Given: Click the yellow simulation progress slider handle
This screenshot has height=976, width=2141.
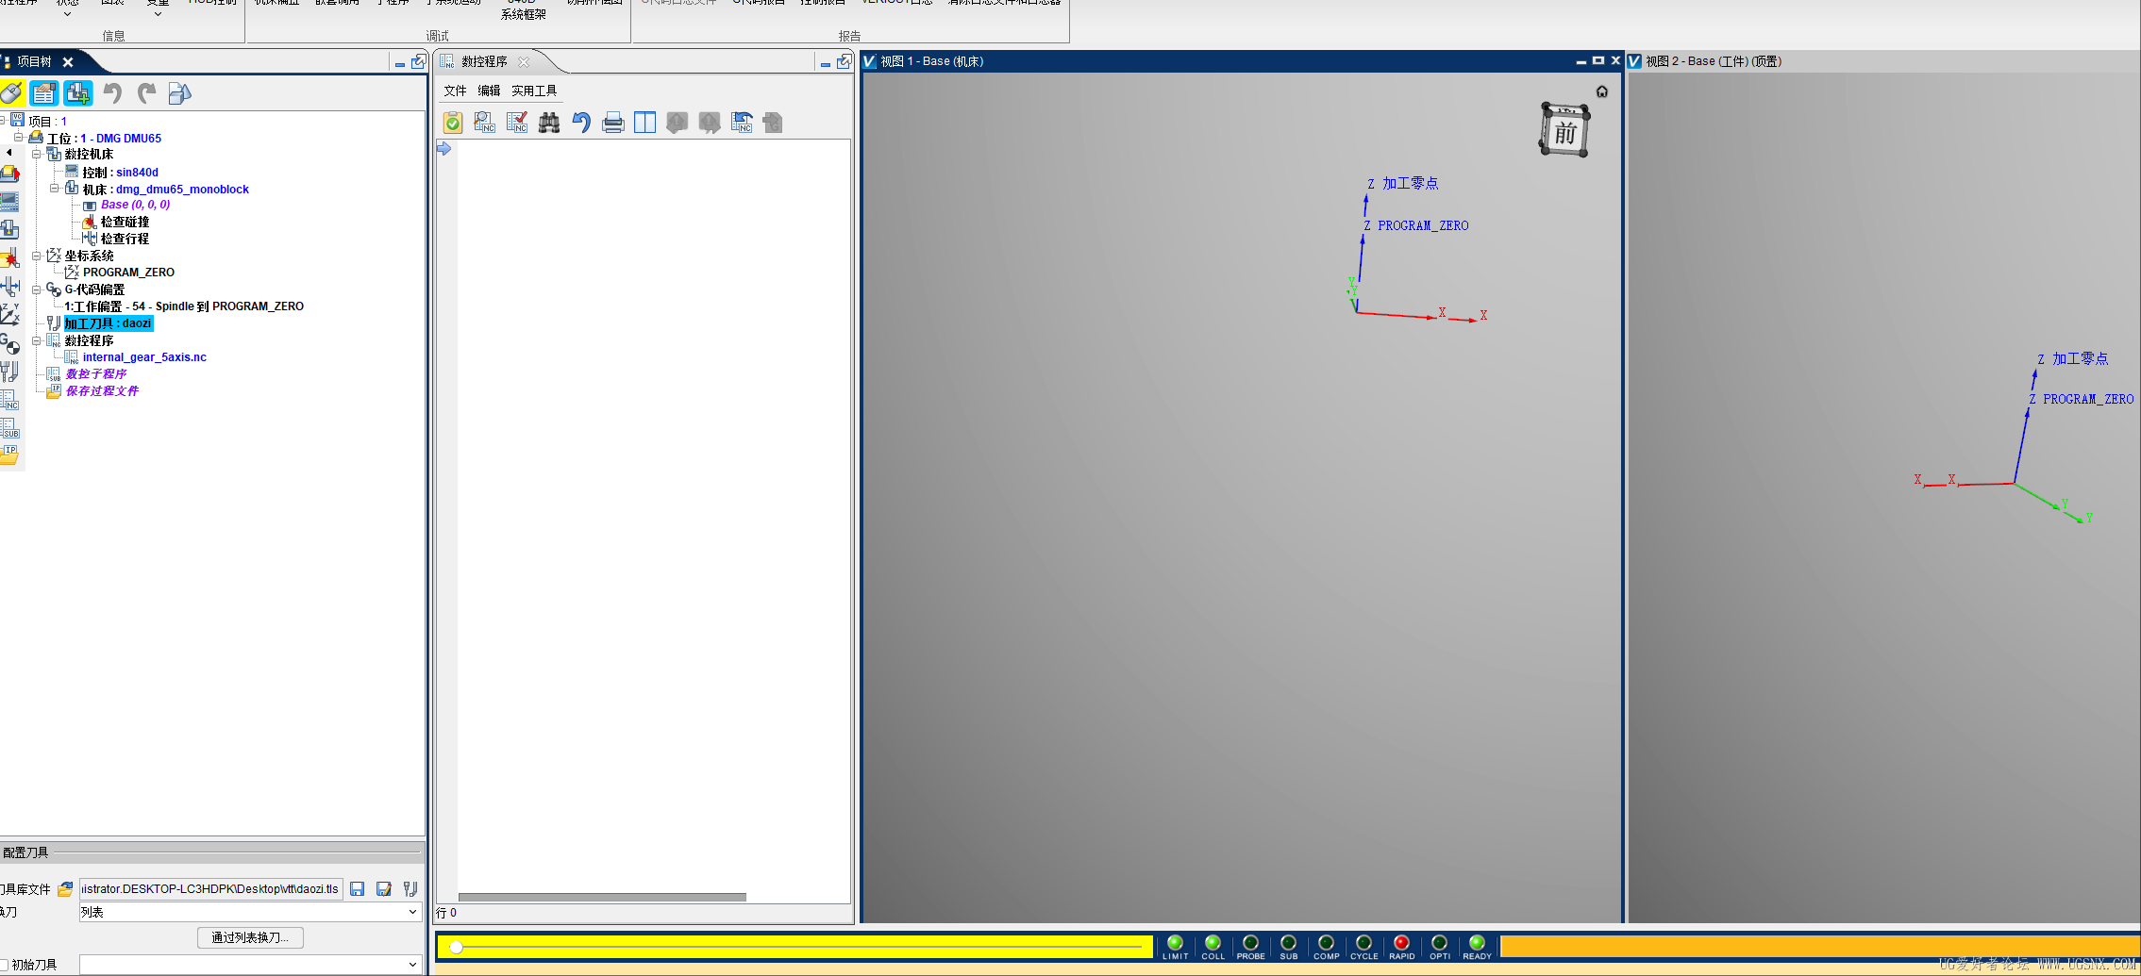Looking at the screenshot, I should (457, 947).
